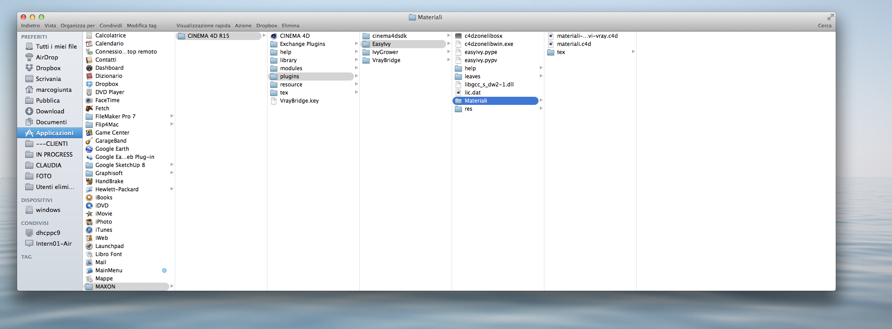Expand the tex folder arrow under Materiali
892x329 pixels.
point(634,52)
